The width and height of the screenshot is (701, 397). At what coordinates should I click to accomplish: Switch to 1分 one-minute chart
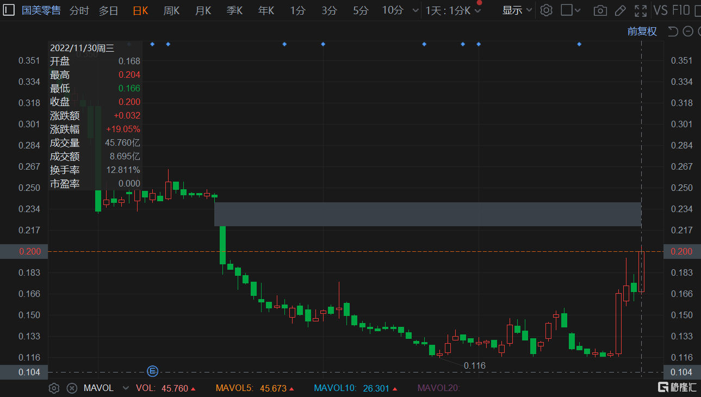pyautogui.click(x=297, y=10)
